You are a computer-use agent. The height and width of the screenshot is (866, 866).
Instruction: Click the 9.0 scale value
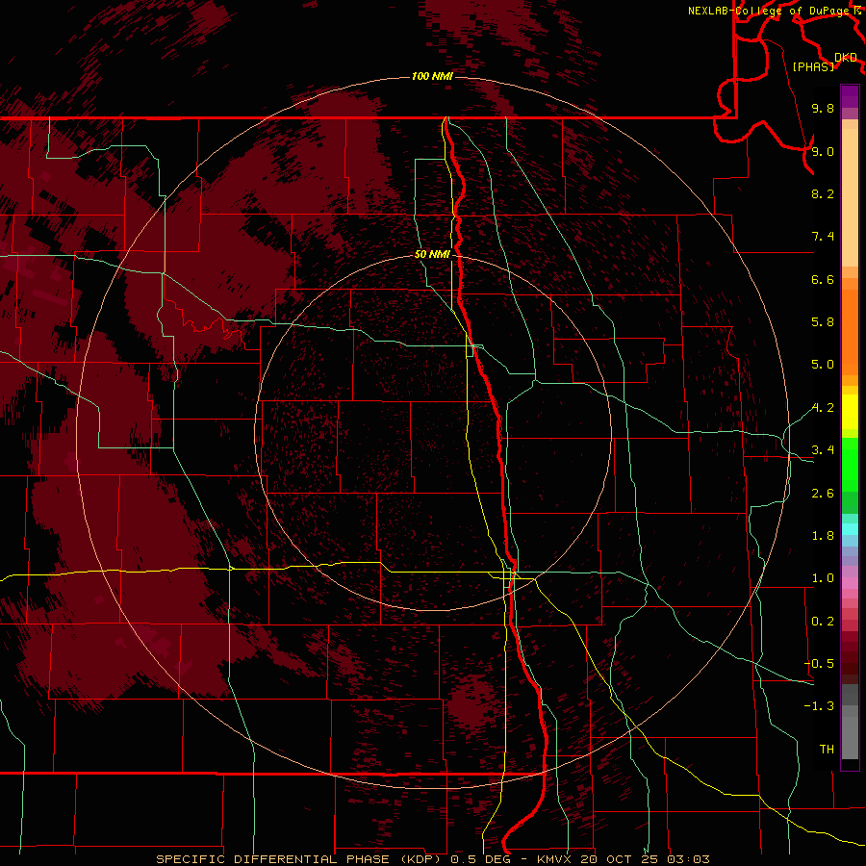823,151
